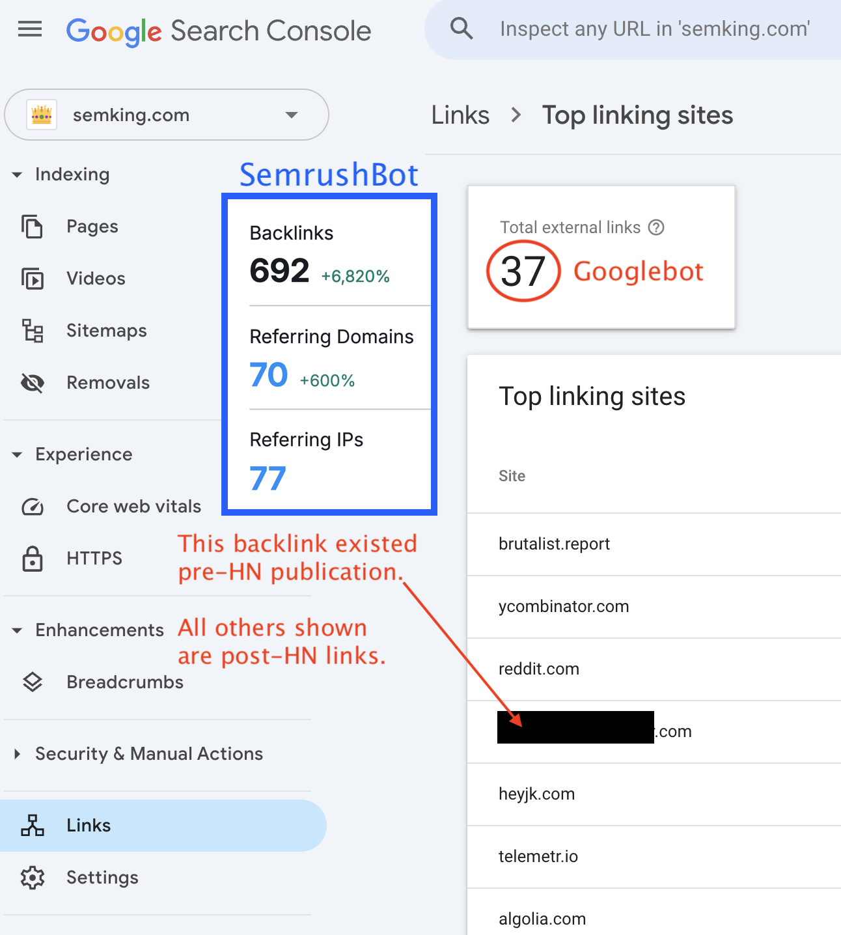This screenshot has height=935, width=841.
Task: Click the Videos icon
Action: (x=33, y=279)
